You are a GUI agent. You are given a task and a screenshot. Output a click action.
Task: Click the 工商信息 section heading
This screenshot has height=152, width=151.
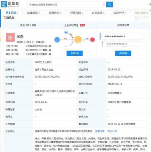(x=9, y=18)
